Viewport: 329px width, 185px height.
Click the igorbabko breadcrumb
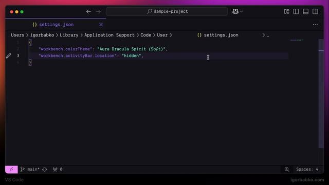(42, 35)
